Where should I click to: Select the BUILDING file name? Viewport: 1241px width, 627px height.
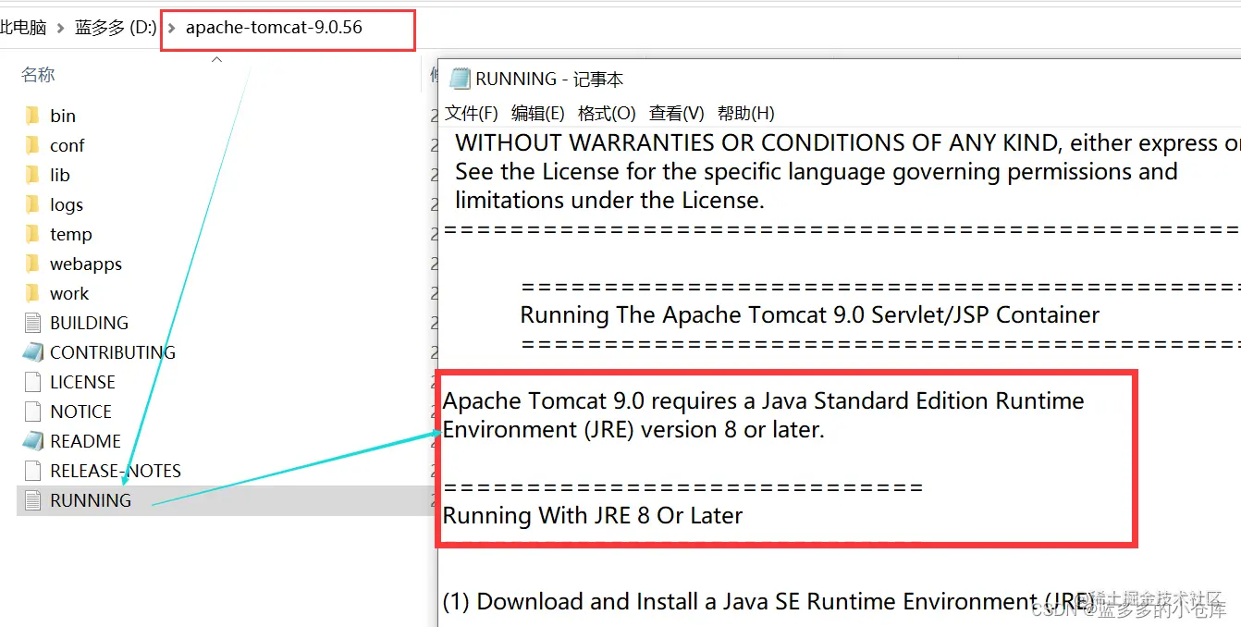89,323
